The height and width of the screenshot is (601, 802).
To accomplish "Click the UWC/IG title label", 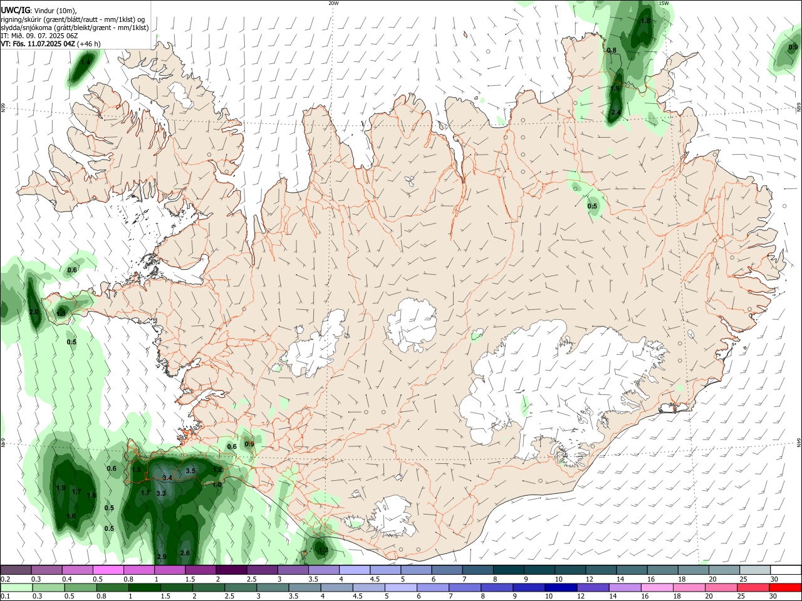I will [x=15, y=11].
